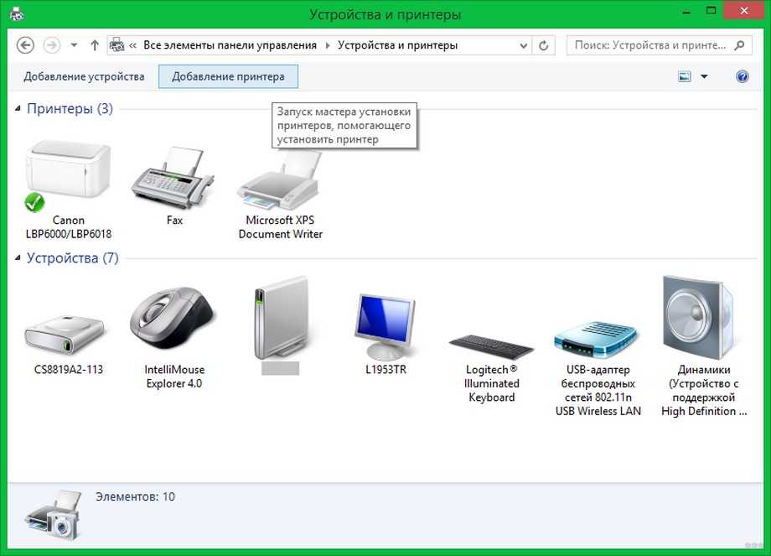The height and width of the screenshot is (556, 771).
Task: Click the Добавление принтера toolbar button
Action: 228,76
